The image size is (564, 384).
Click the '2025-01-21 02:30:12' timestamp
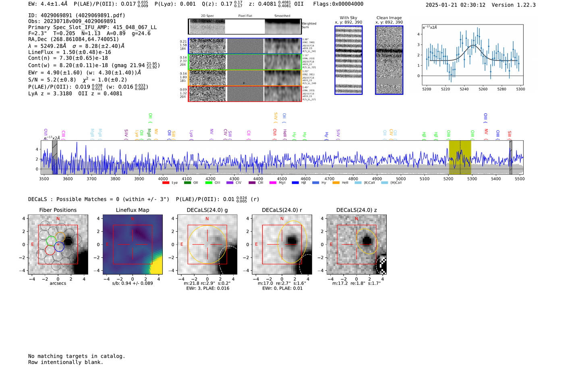456,5
